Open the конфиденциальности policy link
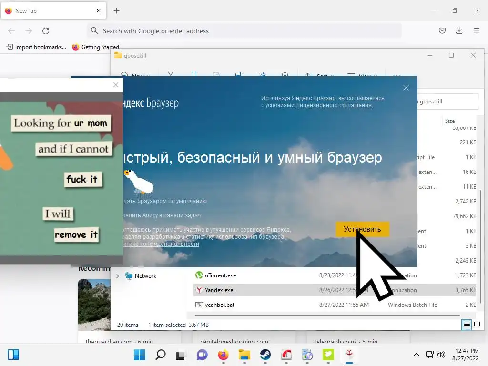The height and width of the screenshot is (366, 488). [161, 244]
